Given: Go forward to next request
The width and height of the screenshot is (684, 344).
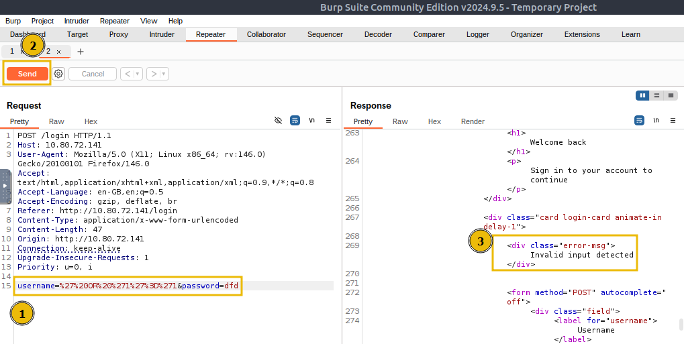Looking at the screenshot, I should 154,74.
